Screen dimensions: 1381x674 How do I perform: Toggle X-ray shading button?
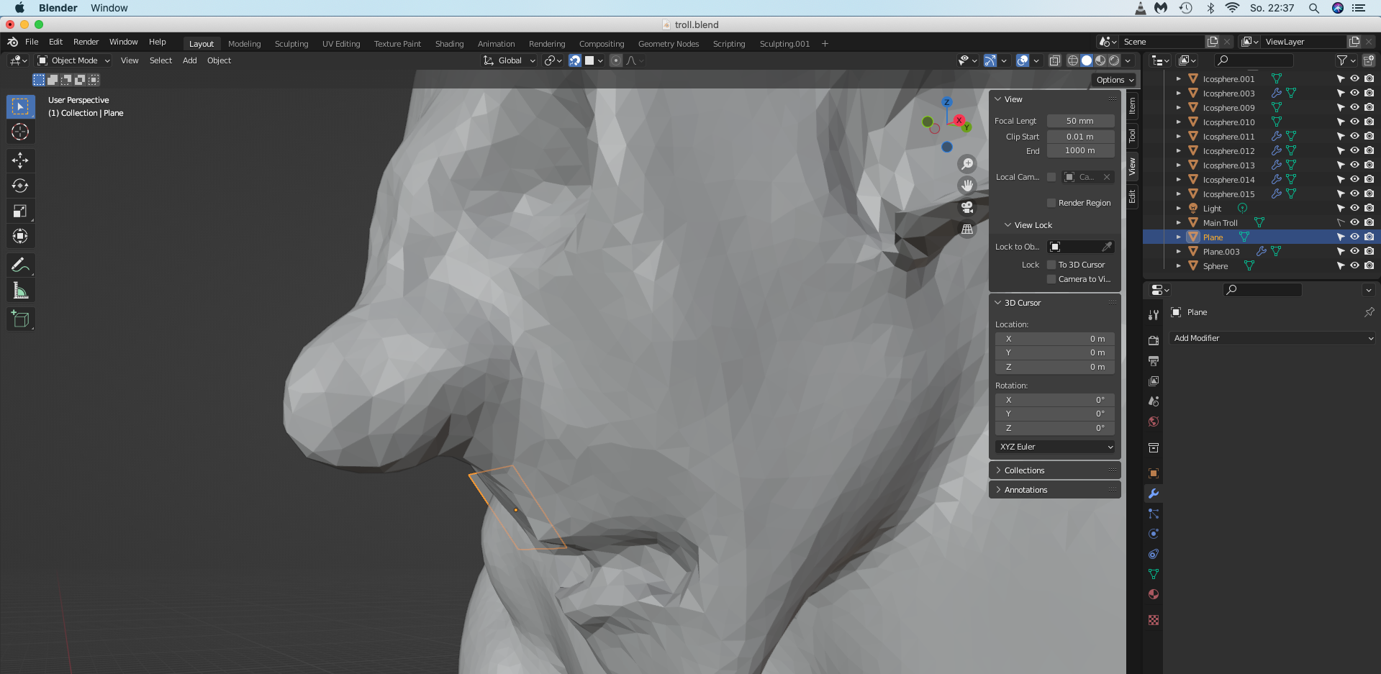tap(1054, 60)
